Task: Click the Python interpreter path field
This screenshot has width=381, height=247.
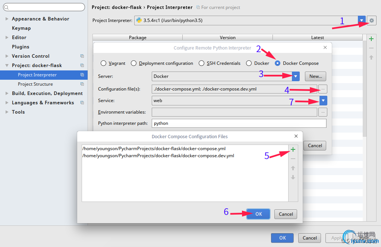Action: pos(239,123)
